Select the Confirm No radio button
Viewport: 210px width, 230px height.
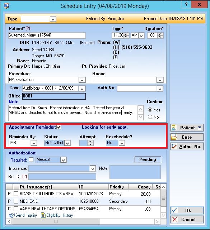(x=150, y=117)
